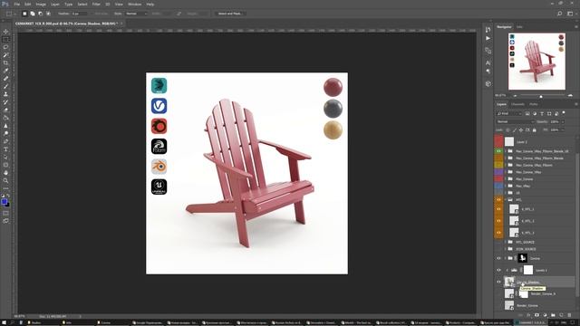Hide the K_MTL_3 layer
The height and width of the screenshot is (326, 580).
click(498, 233)
